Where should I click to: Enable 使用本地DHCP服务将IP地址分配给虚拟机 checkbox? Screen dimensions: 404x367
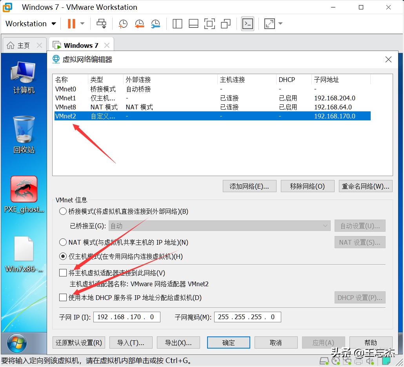coord(63,297)
